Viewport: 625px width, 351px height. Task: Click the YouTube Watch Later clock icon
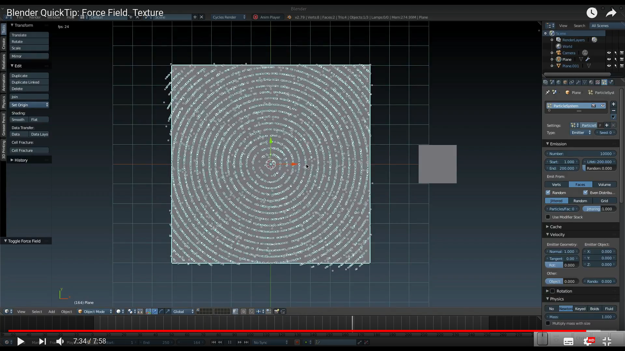tap(592, 13)
